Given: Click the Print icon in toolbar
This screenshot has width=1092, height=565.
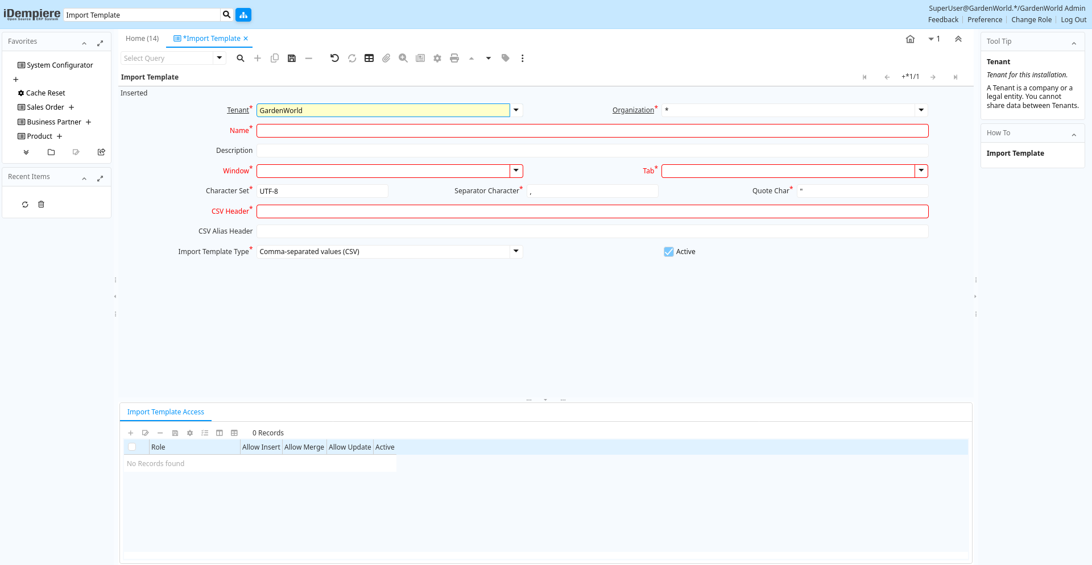Looking at the screenshot, I should pos(454,58).
